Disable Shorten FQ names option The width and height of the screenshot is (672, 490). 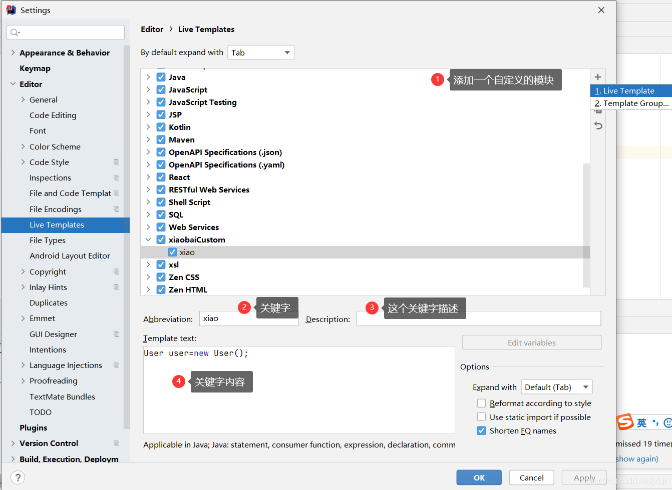(x=481, y=430)
